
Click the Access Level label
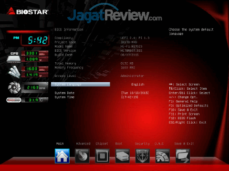pyautogui.click(x=65, y=76)
